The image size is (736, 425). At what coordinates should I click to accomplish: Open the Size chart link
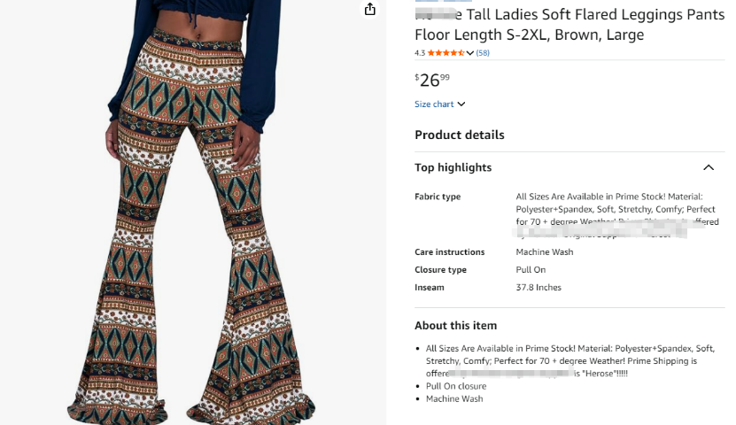pos(434,104)
